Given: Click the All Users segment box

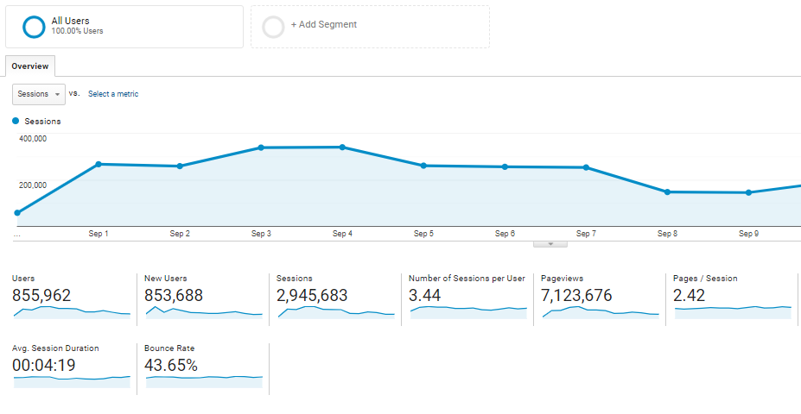Looking at the screenshot, I should click(x=124, y=27).
